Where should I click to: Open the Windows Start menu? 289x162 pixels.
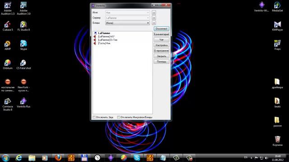pos(5,158)
